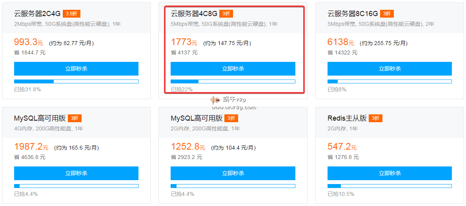The image size is (466, 206).
Task: Click the 3折 badge beside 云服务器4C8G
Action: (226, 14)
